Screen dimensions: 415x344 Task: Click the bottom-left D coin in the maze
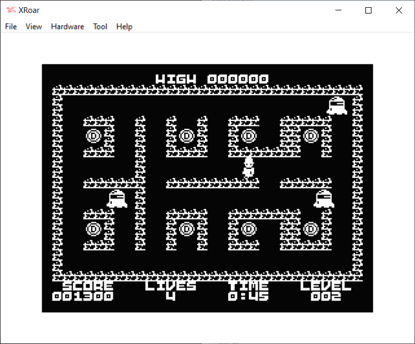tap(93, 228)
